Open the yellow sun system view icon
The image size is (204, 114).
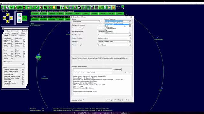(x=54, y=8)
